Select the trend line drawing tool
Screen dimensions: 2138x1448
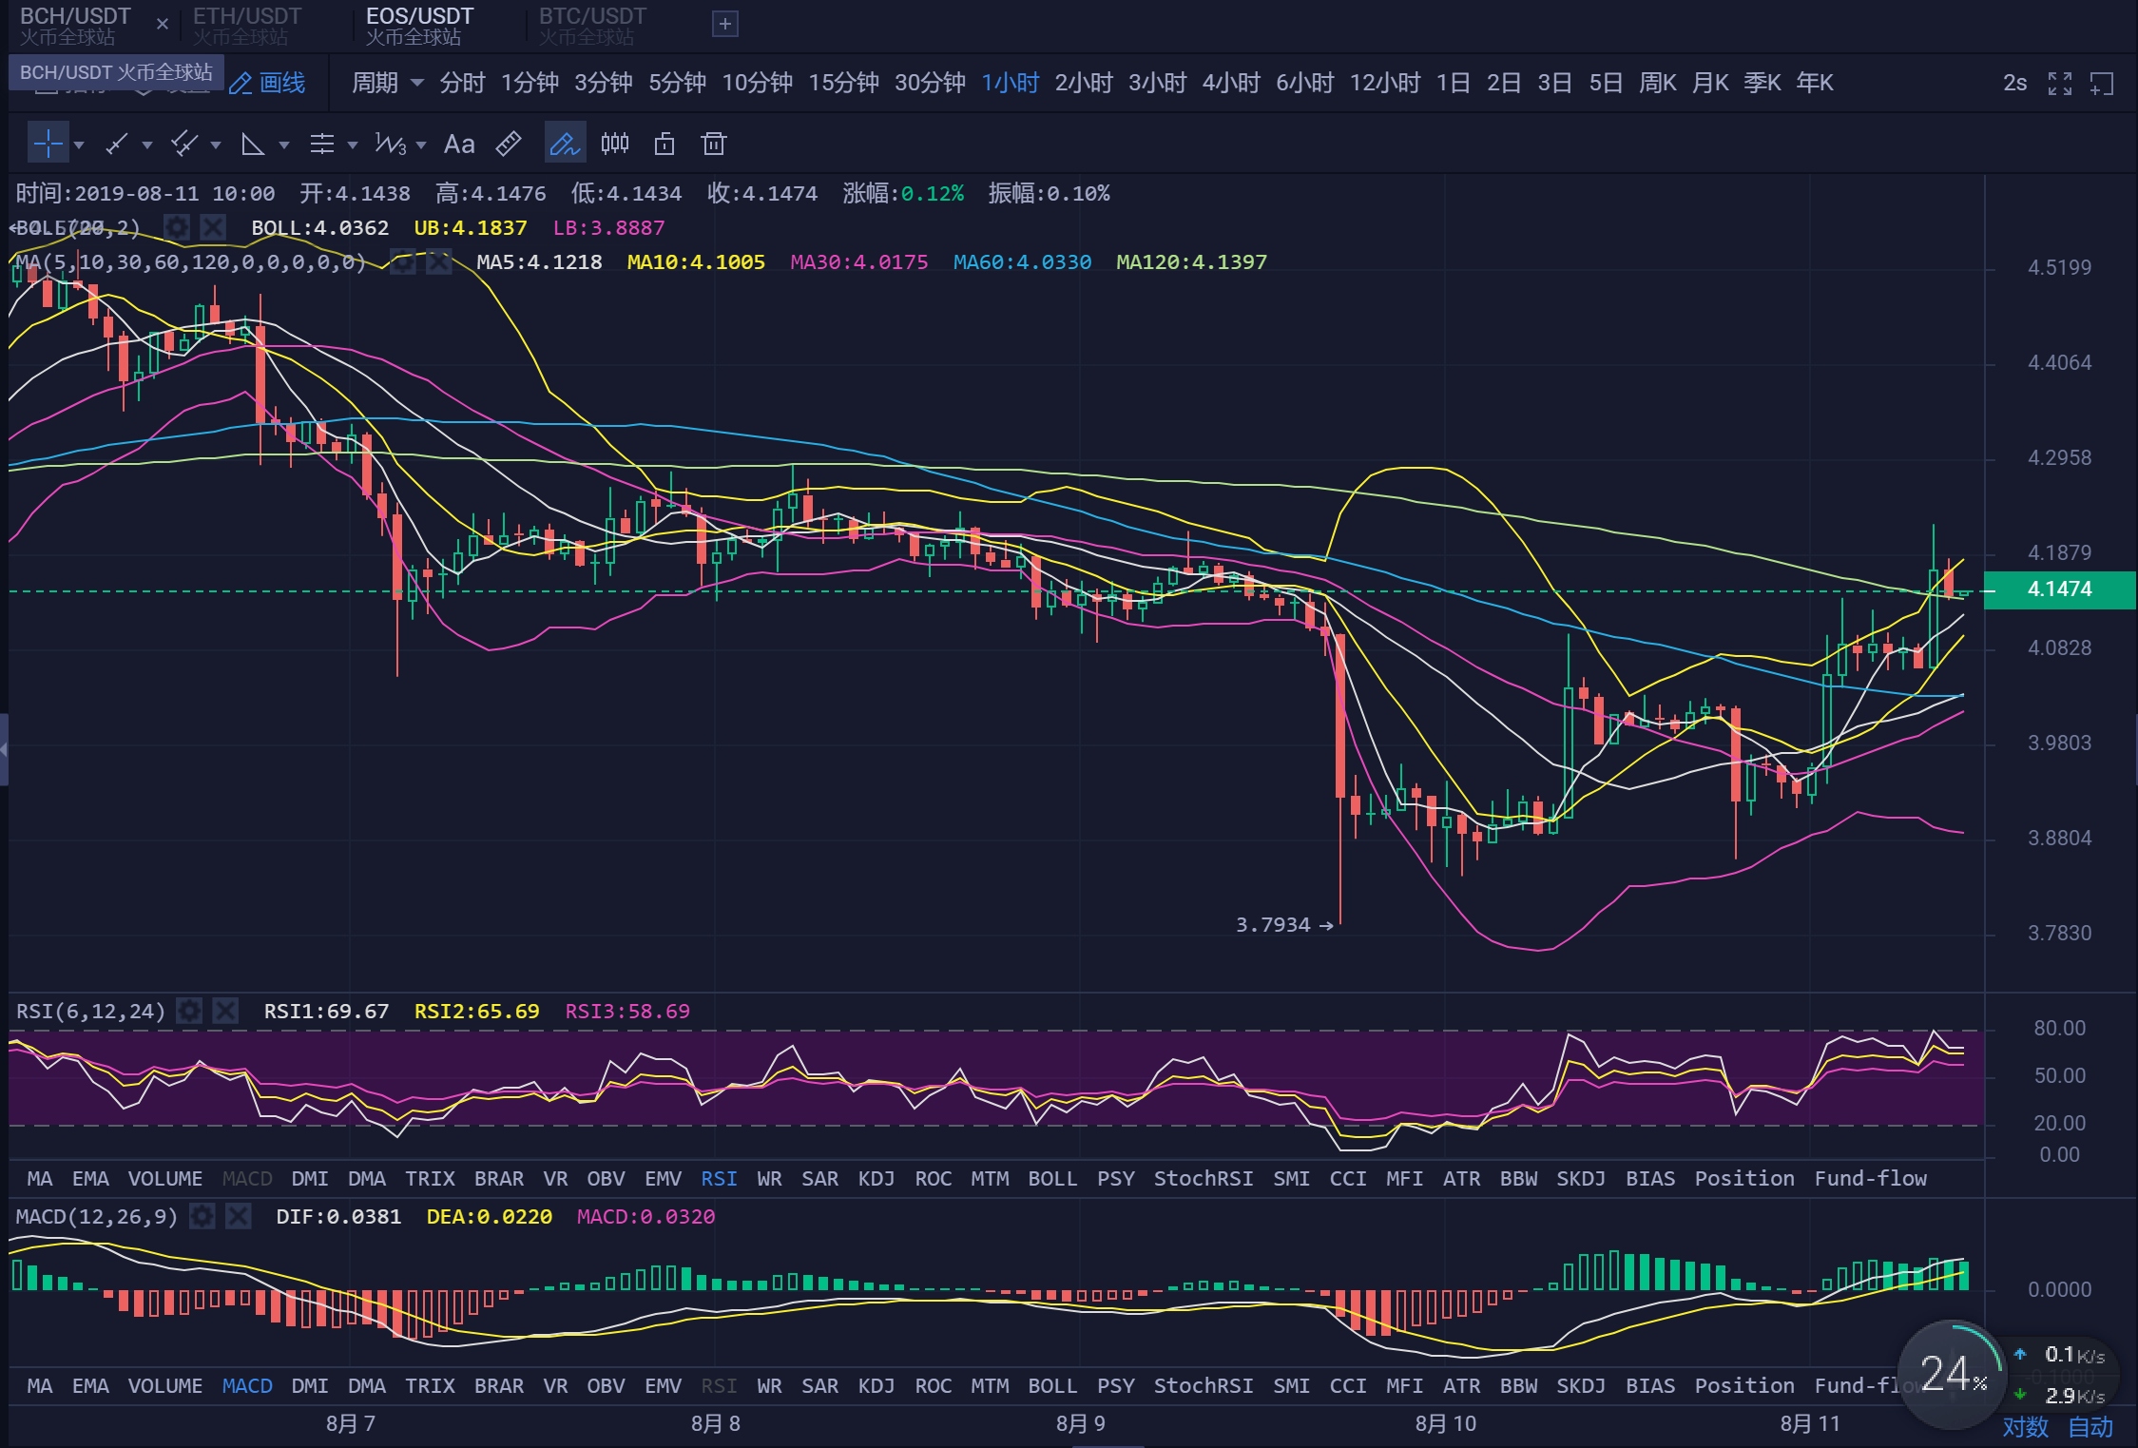click(116, 144)
